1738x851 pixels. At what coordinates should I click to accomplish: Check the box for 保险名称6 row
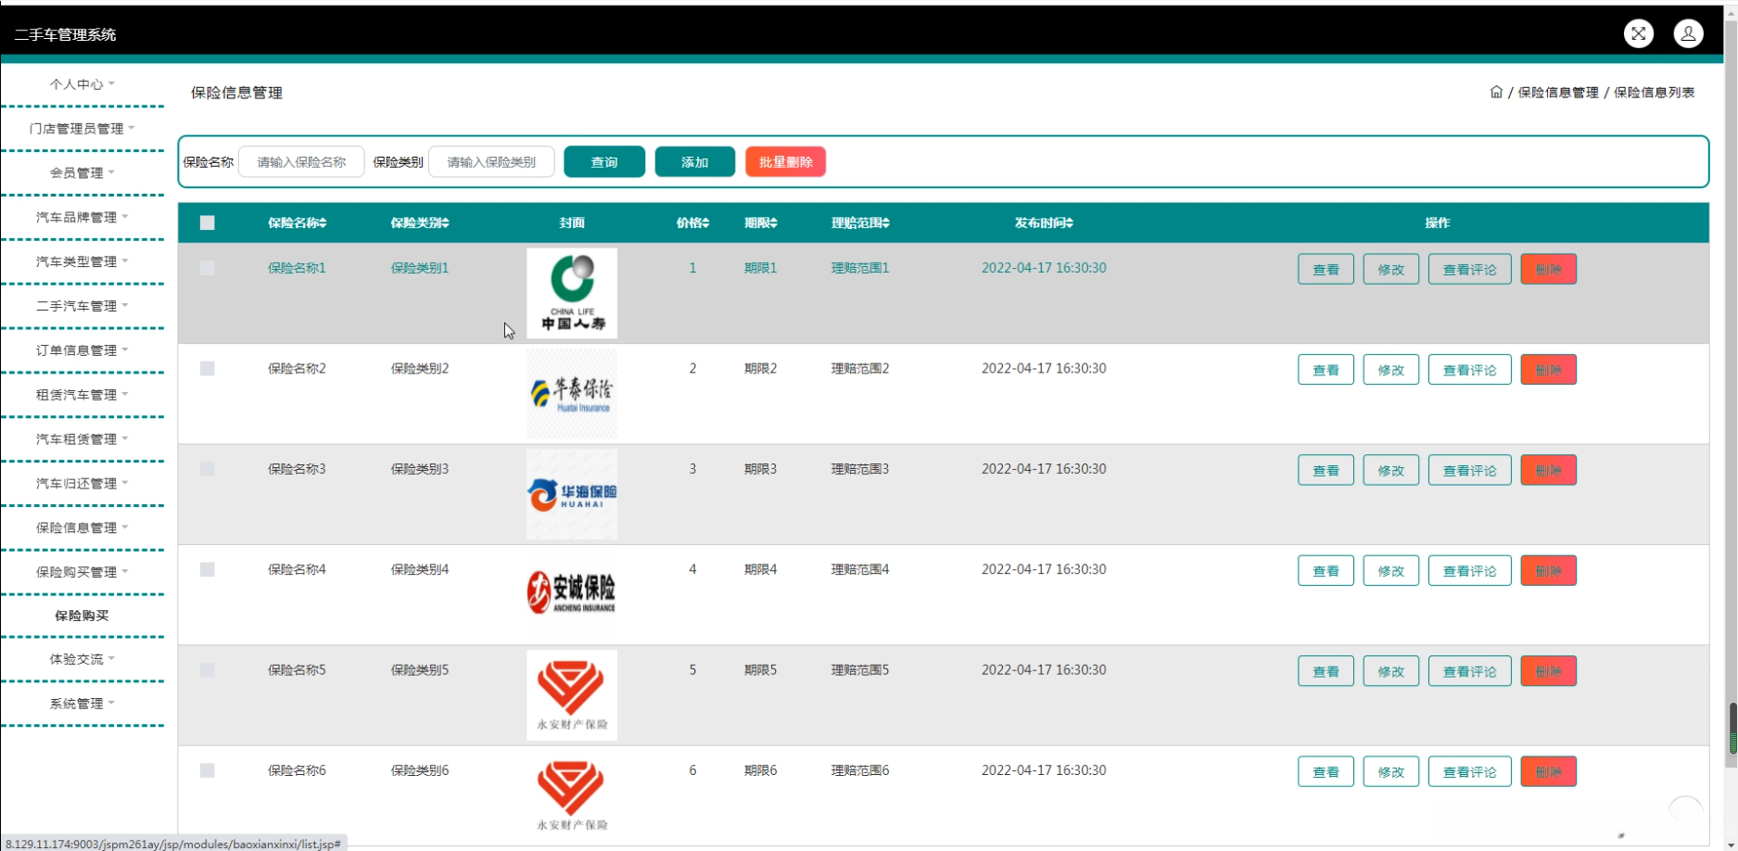point(208,770)
